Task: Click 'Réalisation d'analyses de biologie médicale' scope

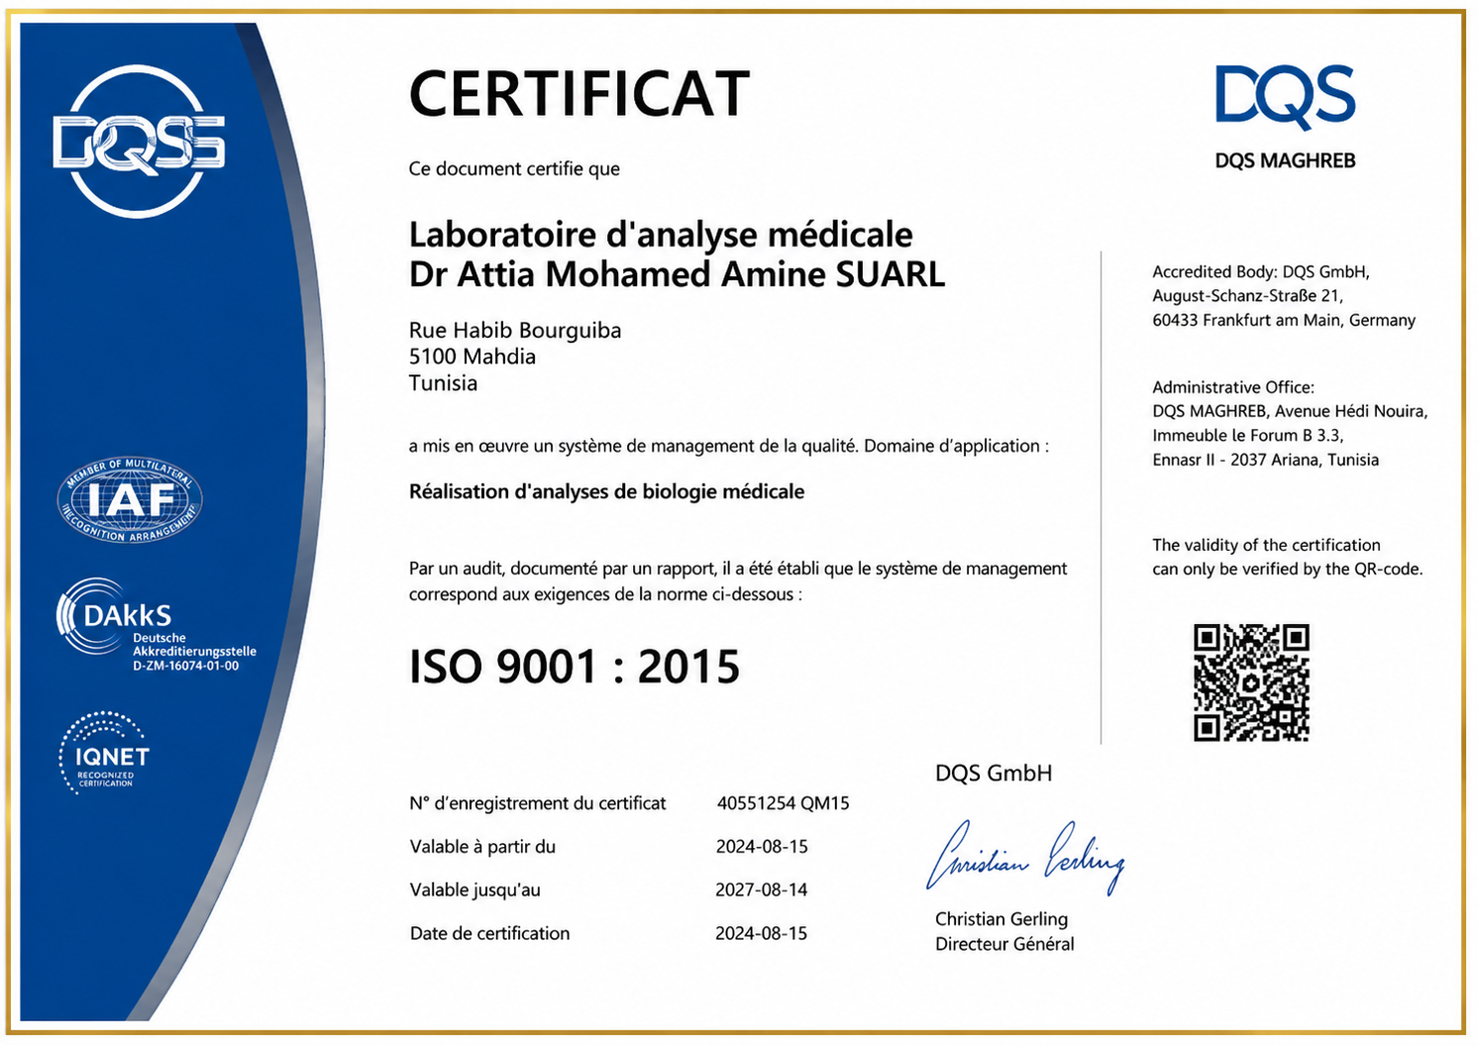Action: coord(606,492)
